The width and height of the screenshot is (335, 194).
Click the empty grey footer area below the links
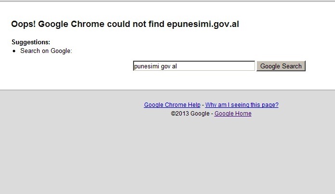(168, 156)
